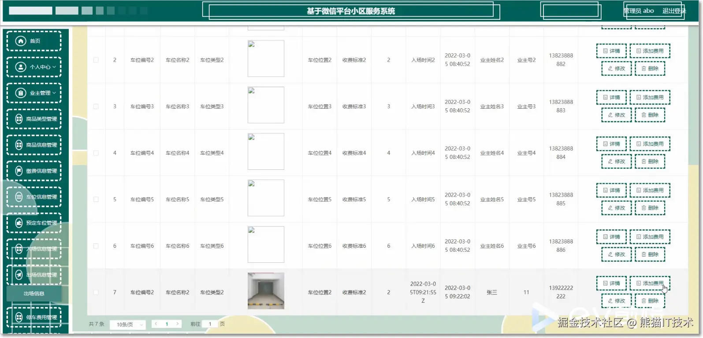This screenshot has width=703, height=338.
Task: Tick the checkbox for row 4
Action: 96,153
